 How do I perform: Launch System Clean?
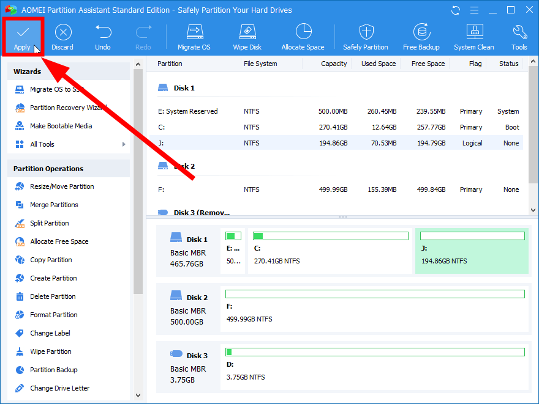[474, 37]
